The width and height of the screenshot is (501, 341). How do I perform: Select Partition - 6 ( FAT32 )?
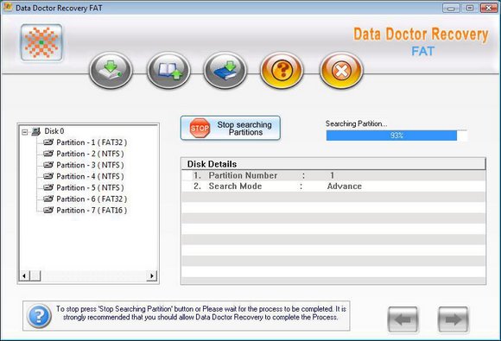92,199
